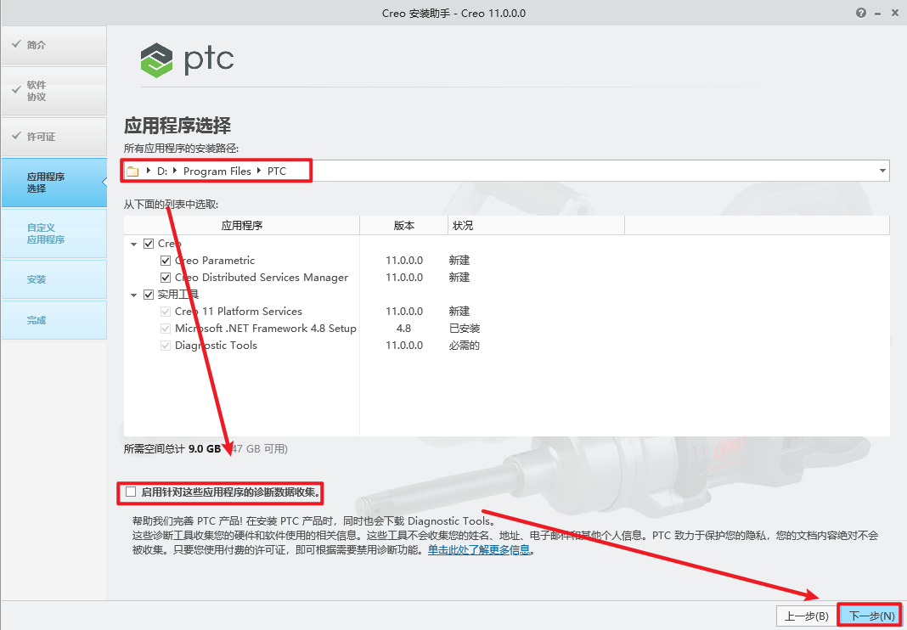This screenshot has height=630, width=907.
Task: Click the 版本 column header
Action: point(404,226)
